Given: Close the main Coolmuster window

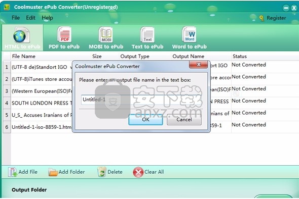Looking at the screenshot, I should [294, 8].
